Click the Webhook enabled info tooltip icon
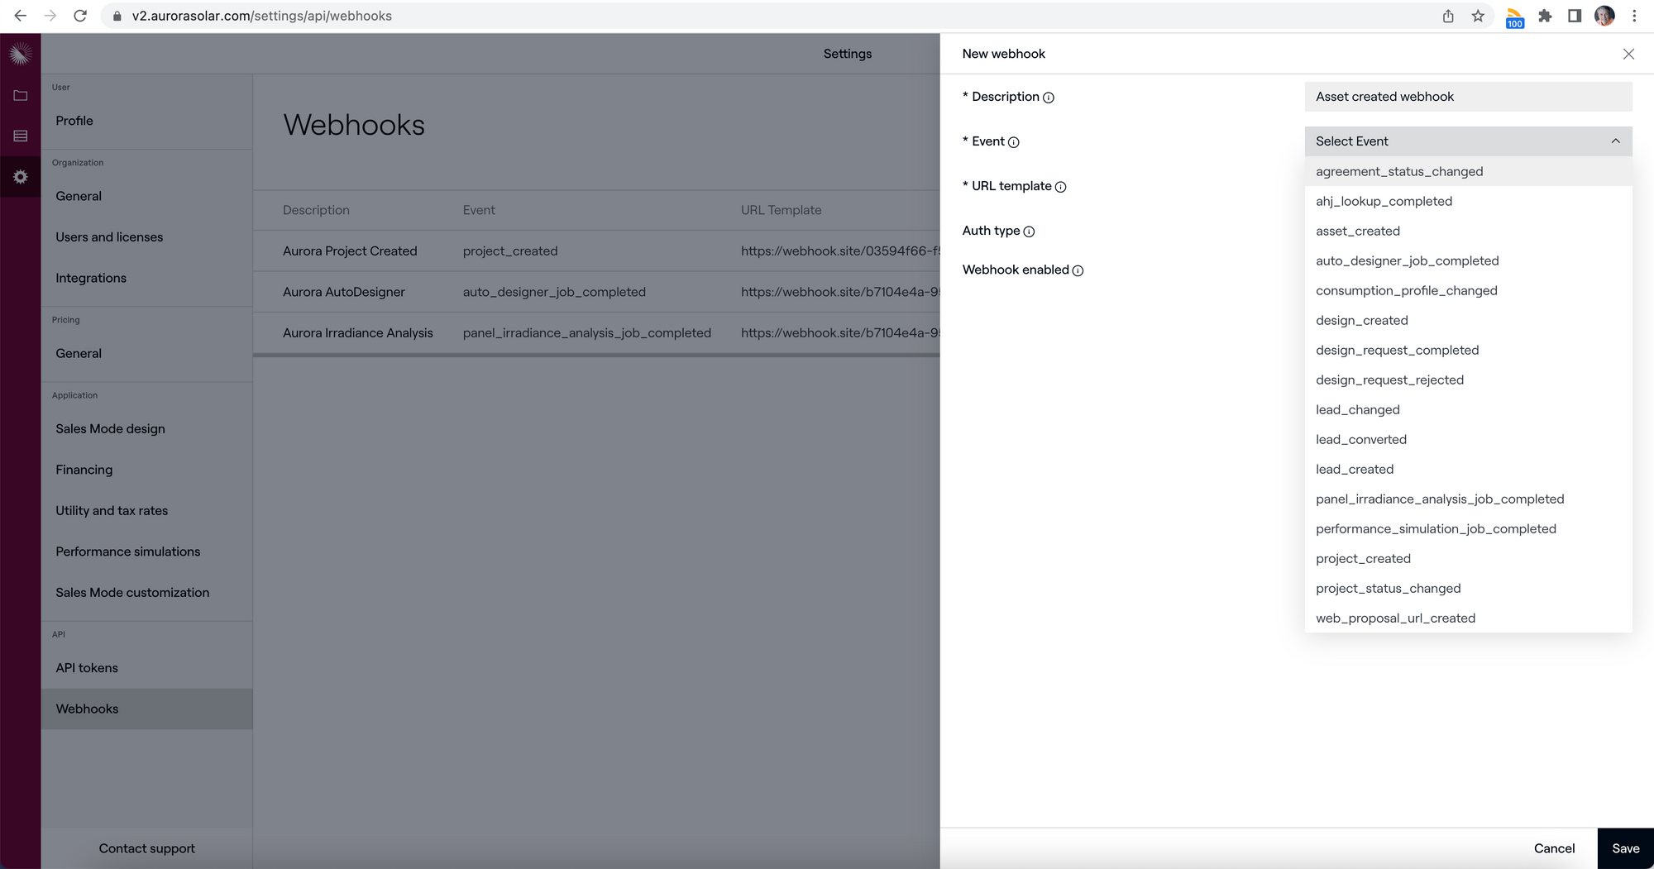The image size is (1654, 869). (x=1078, y=270)
